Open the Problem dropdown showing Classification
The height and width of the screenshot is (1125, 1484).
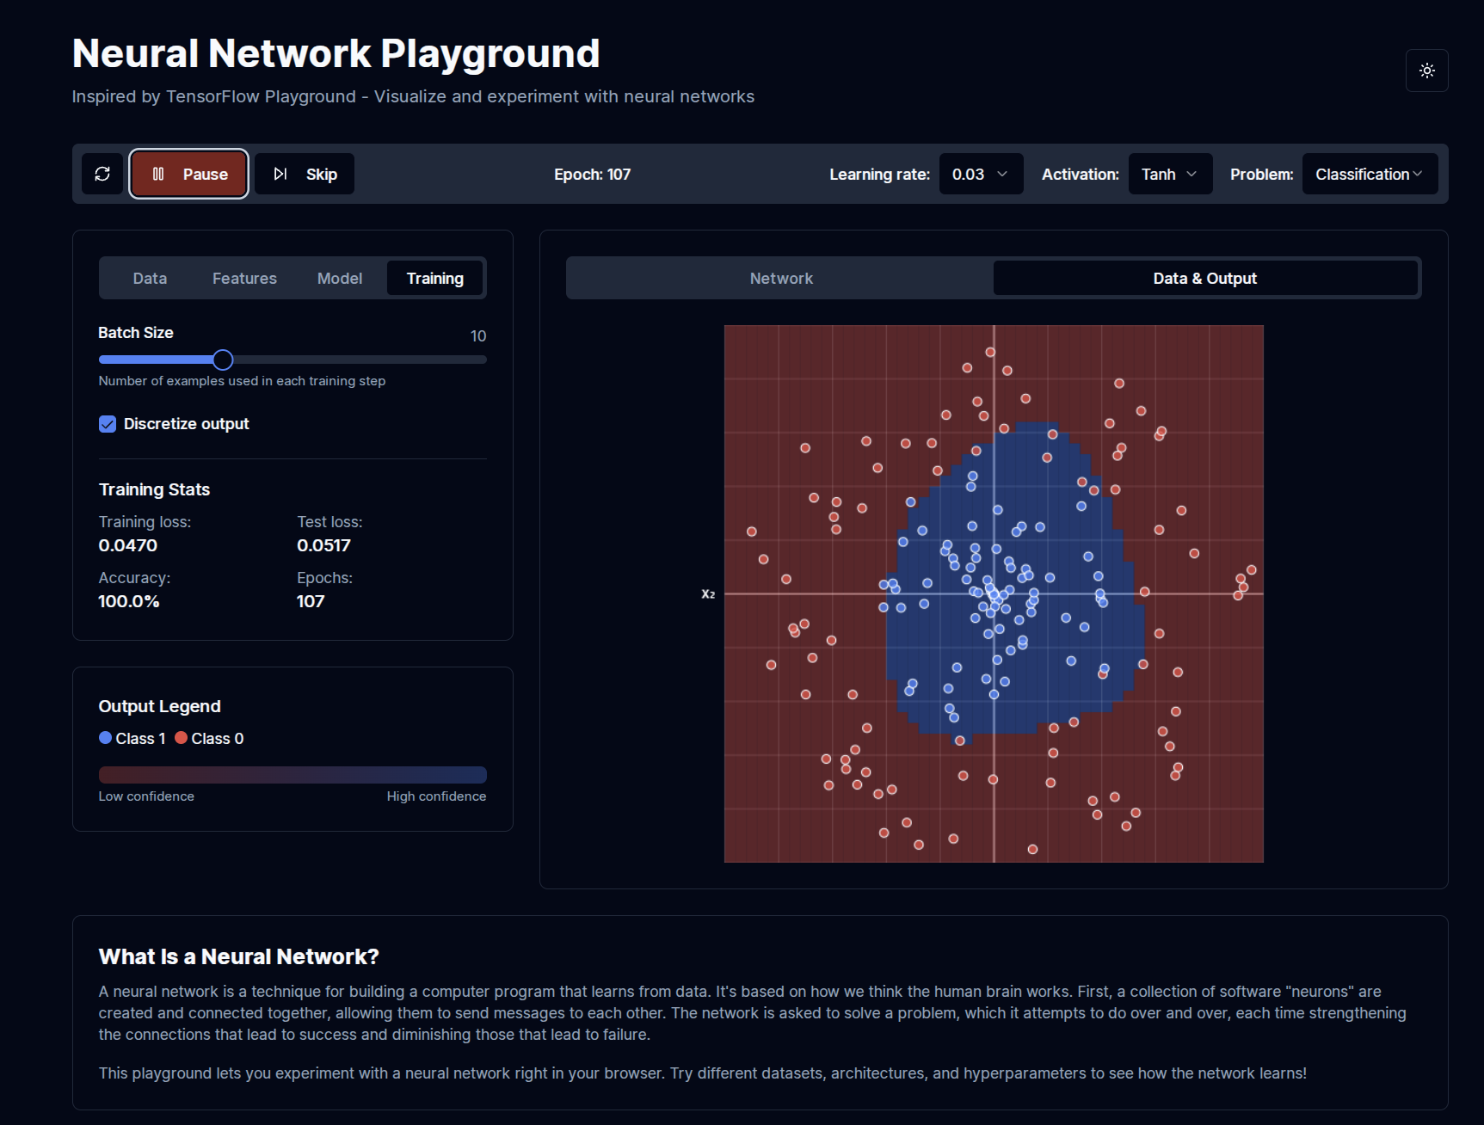pos(1370,173)
